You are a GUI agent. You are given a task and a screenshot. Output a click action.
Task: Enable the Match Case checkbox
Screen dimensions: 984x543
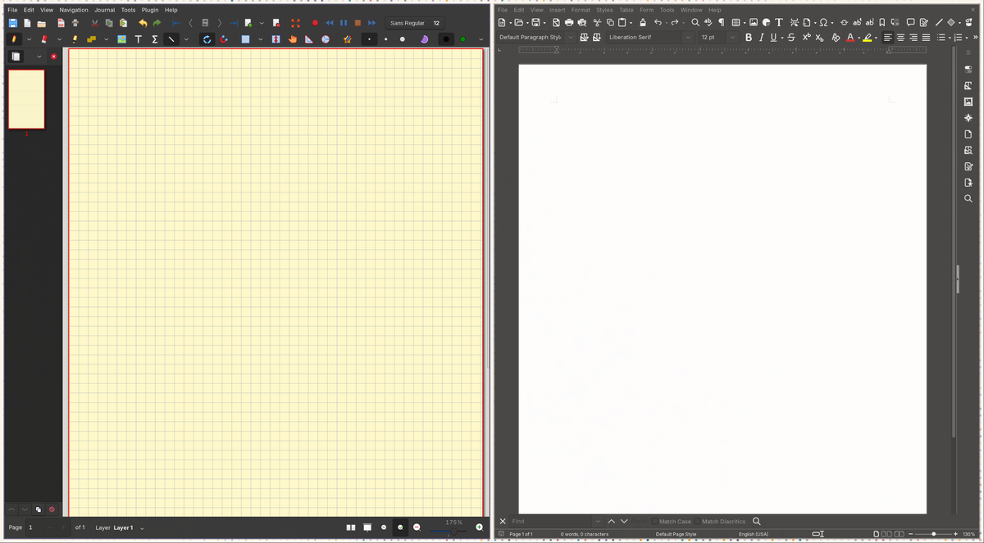coord(654,522)
